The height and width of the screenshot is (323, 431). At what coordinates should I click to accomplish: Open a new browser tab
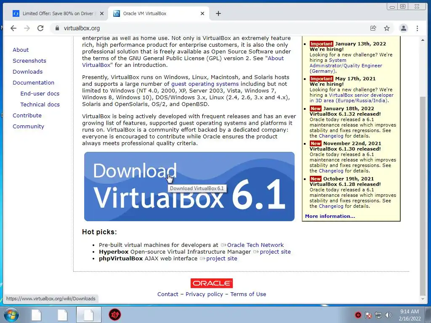218,13
